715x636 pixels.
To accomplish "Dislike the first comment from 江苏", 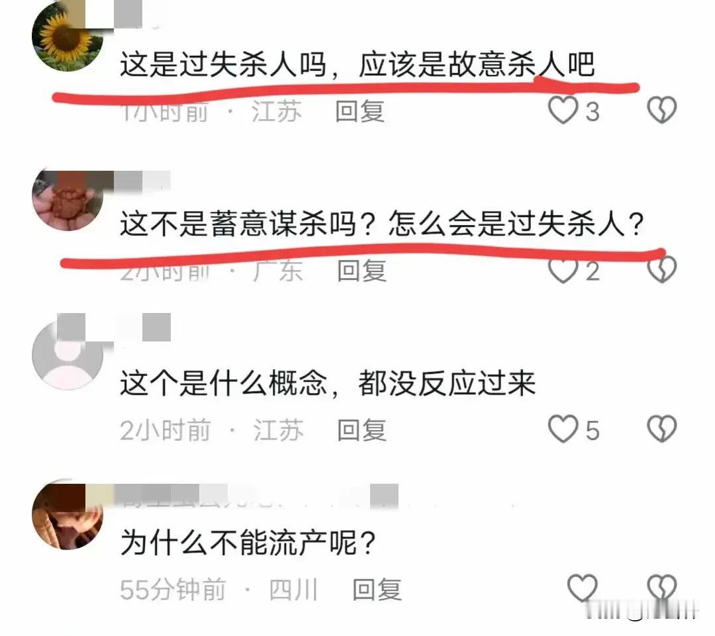I will (661, 110).
